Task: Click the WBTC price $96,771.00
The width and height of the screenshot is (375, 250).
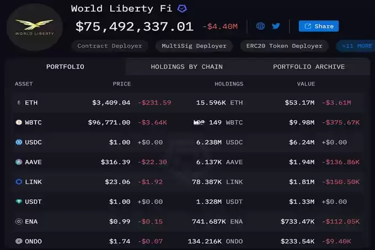Action: (x=109, y=123)
